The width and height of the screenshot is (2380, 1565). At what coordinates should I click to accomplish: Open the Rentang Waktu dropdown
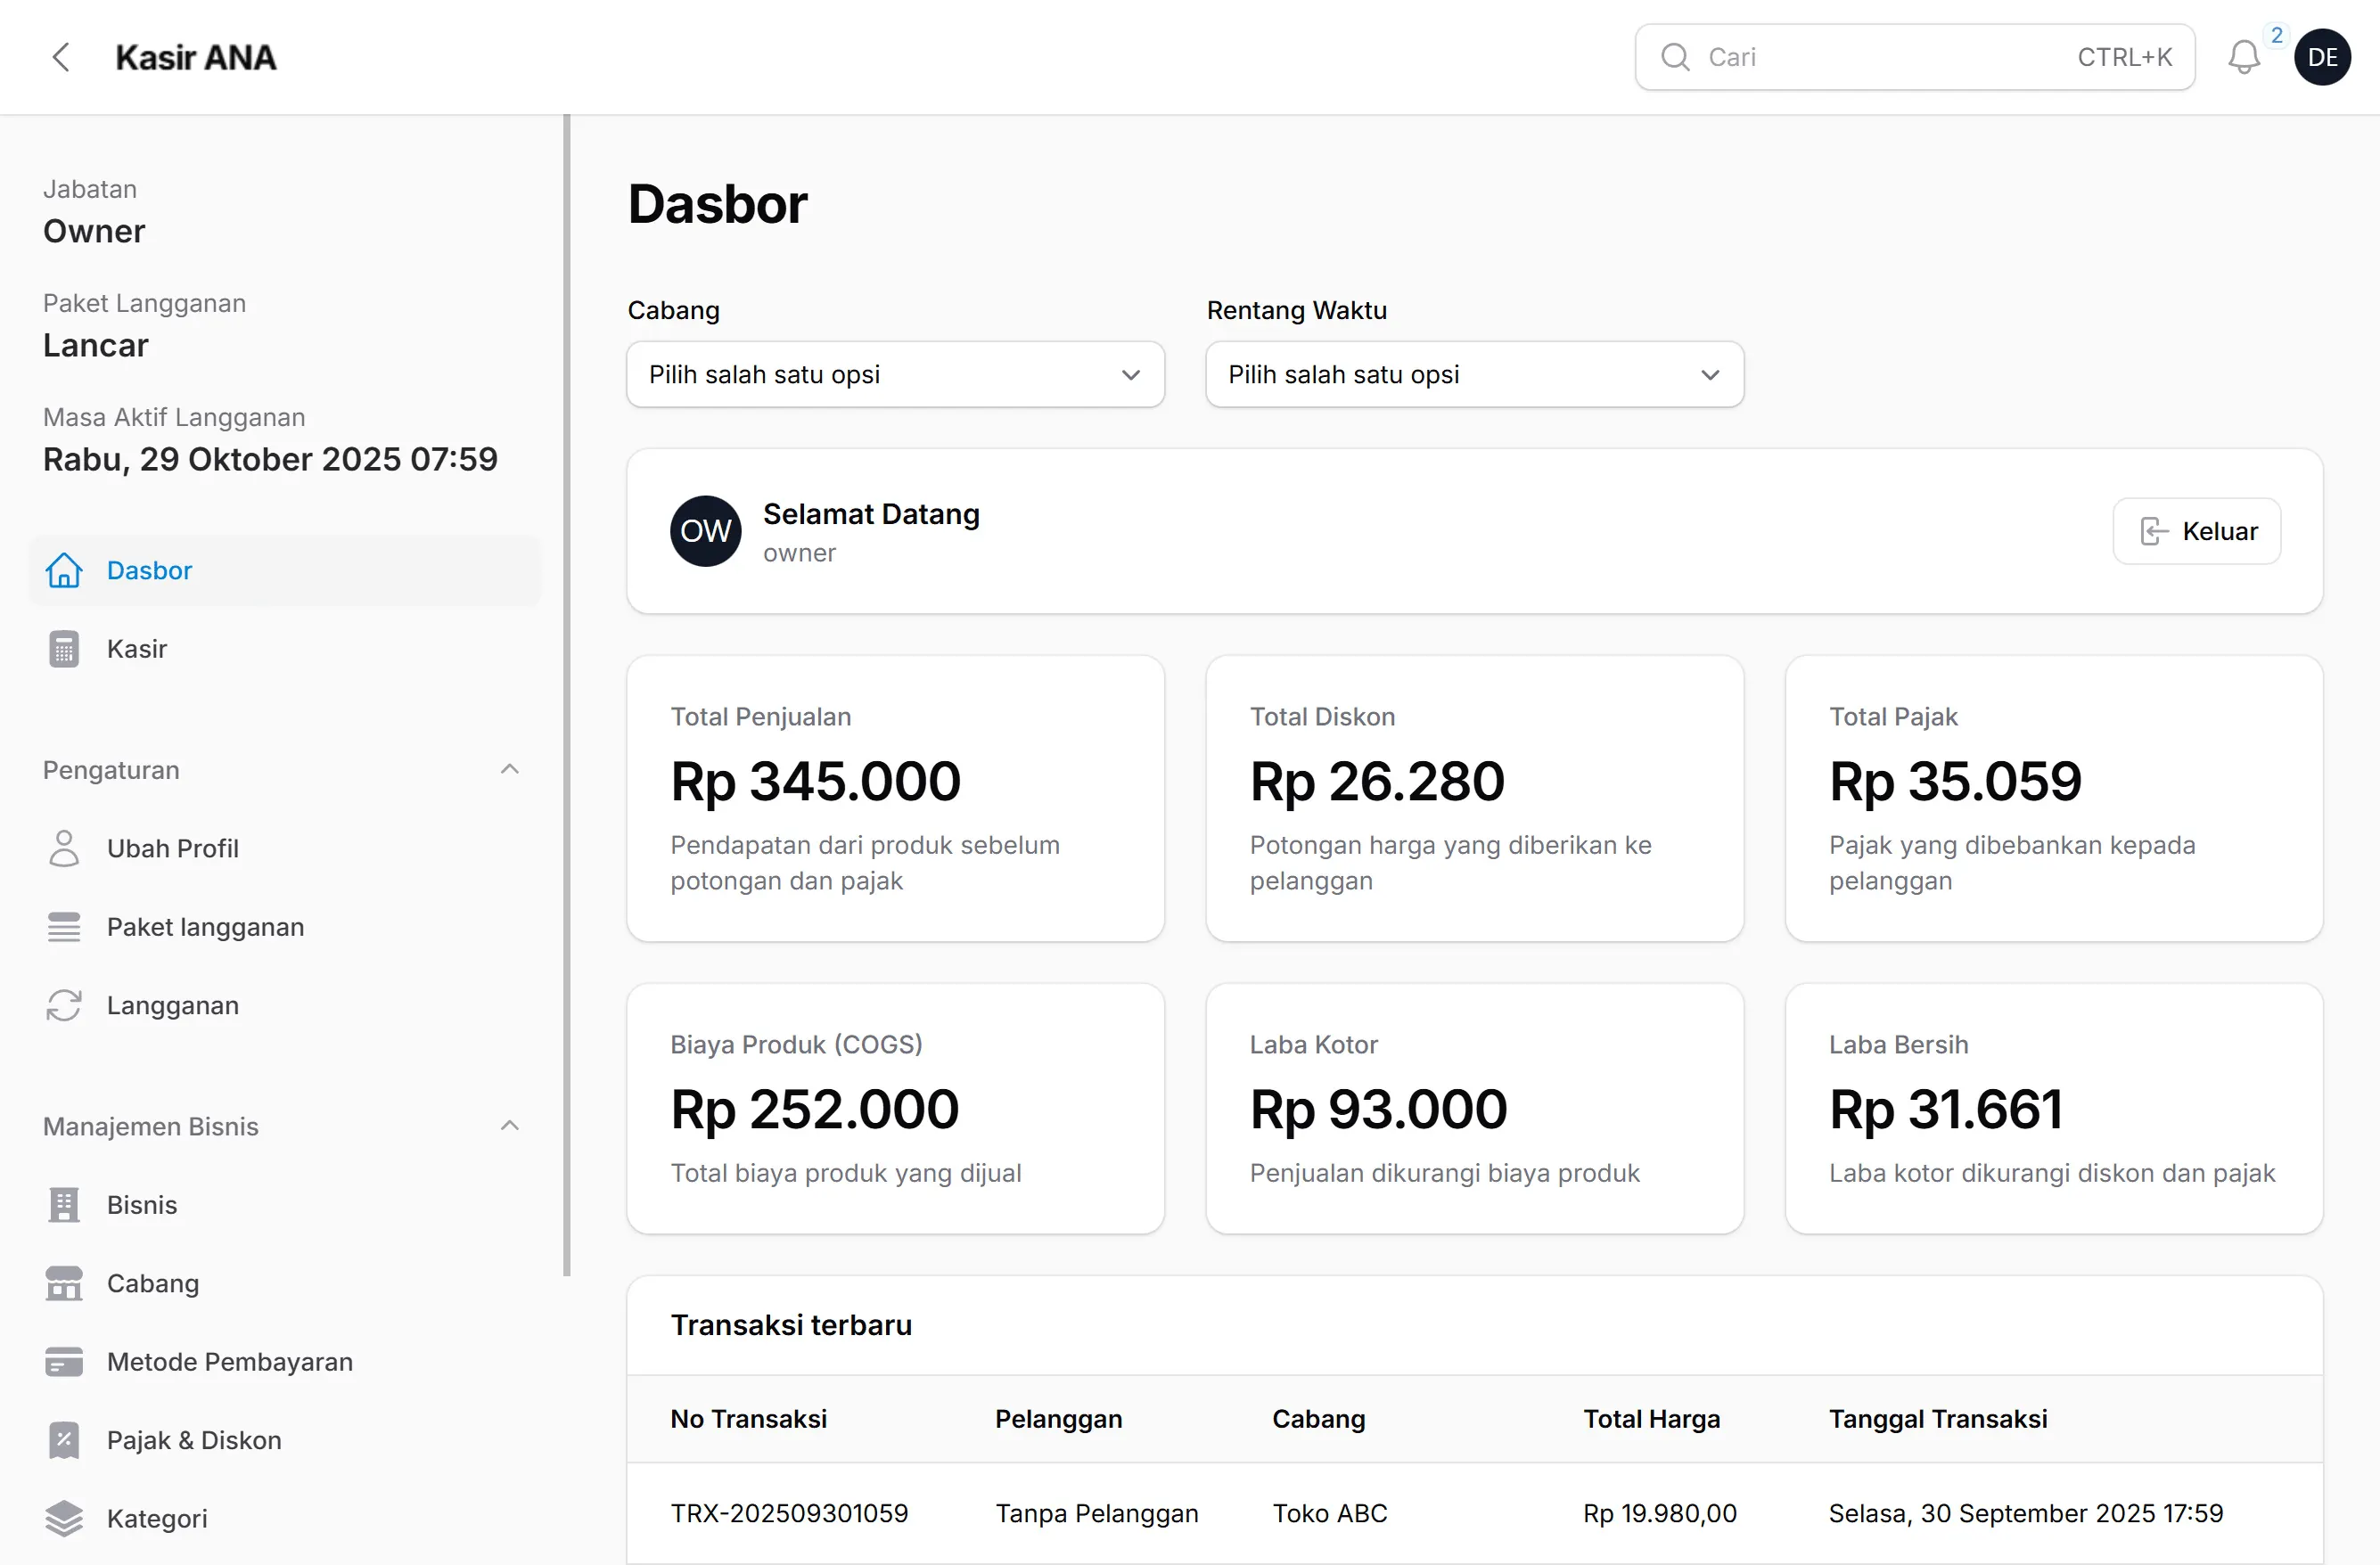[x=1474, y=375]
